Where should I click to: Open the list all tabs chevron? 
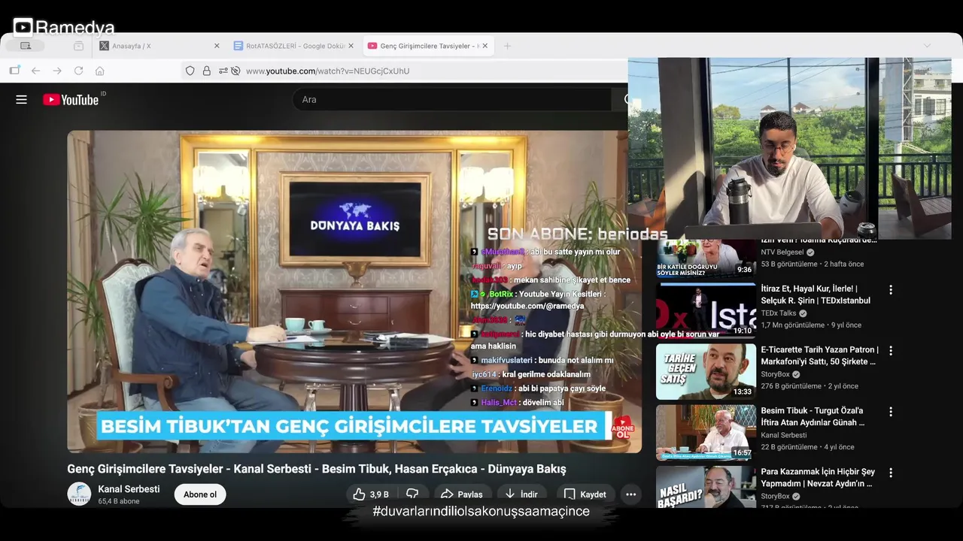coord(927,46)
